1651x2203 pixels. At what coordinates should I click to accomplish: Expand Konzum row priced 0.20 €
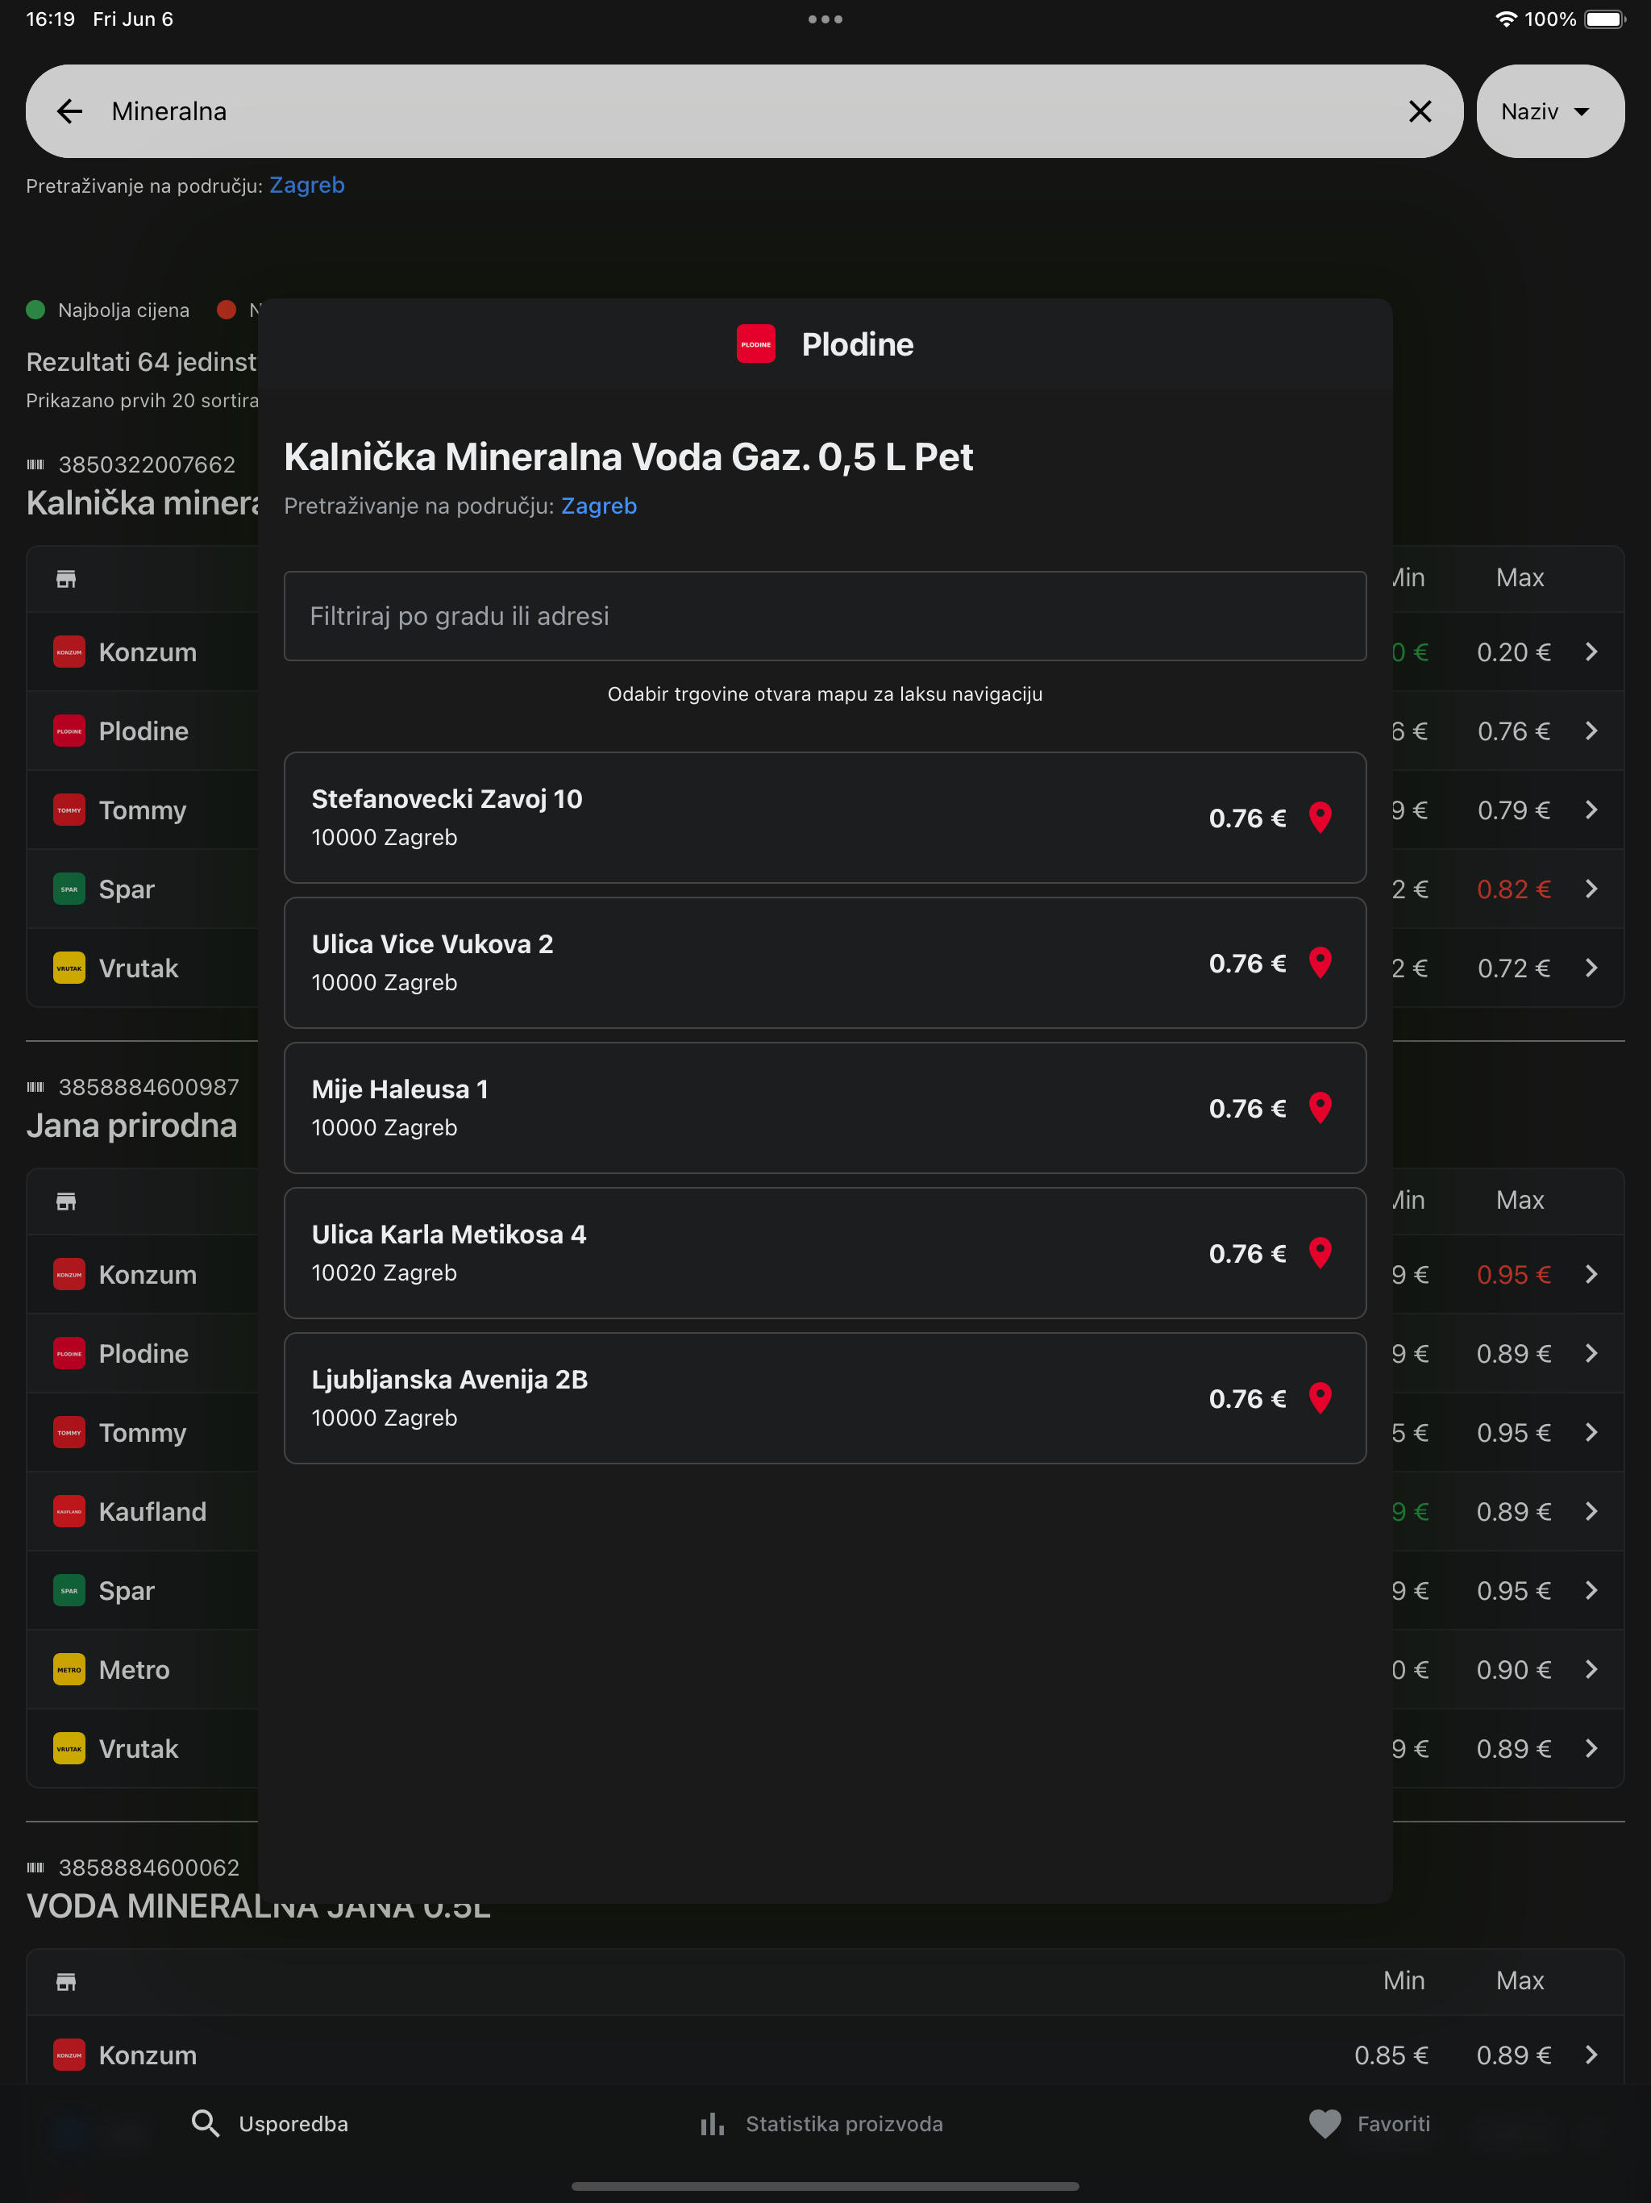coord(1591,652)
